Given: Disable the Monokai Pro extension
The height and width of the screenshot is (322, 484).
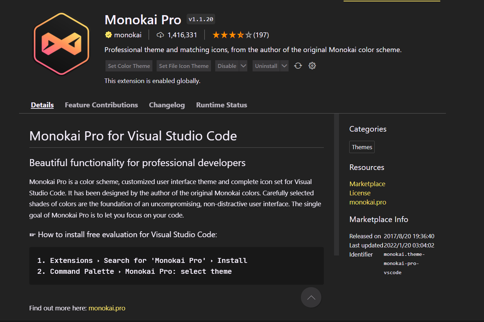Looking at the screenshot, I should click(226, 66).
